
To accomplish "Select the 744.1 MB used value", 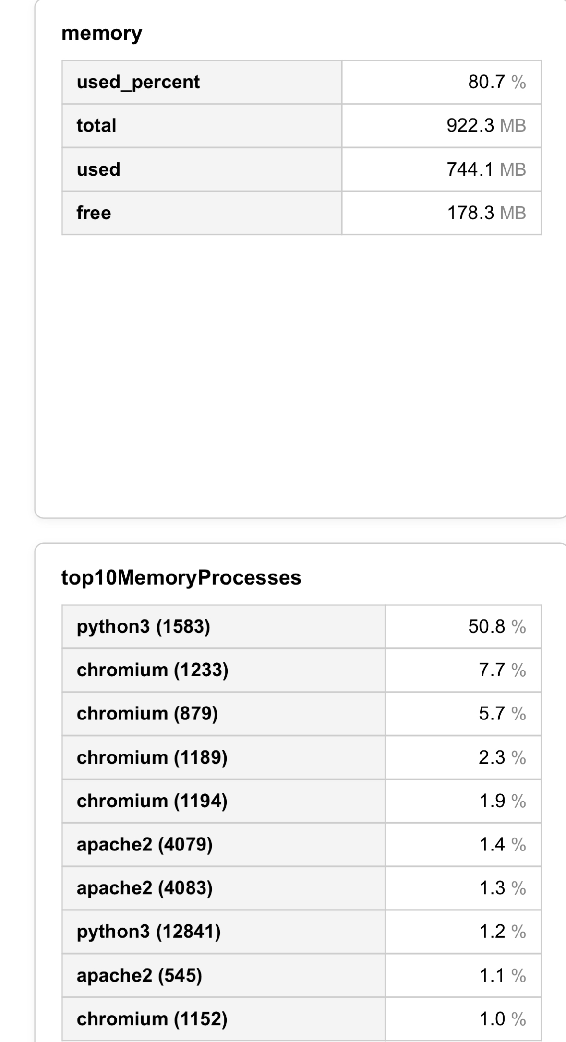I will tap(486, 169).
